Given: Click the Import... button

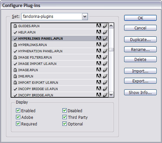Looking at the screenshot, I should pos(140,71).
